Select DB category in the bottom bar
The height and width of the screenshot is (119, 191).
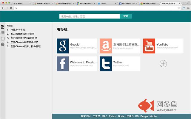click(137, 116)
